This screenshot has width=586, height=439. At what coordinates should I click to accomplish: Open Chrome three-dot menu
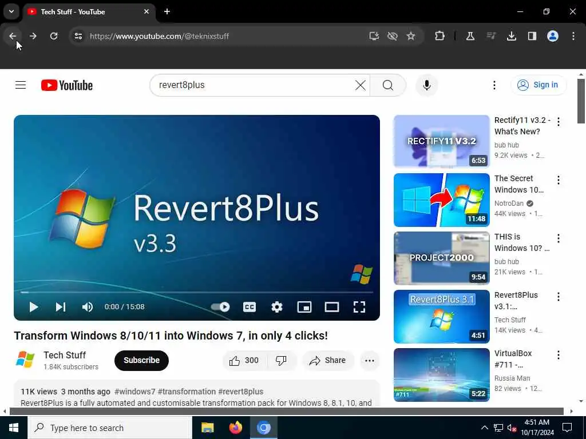click(x=573, y=36)
